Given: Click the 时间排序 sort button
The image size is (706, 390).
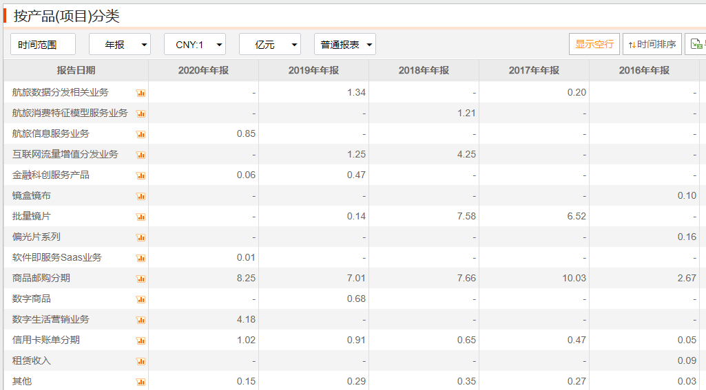Looking at the screenshot, I should point(652,44).
